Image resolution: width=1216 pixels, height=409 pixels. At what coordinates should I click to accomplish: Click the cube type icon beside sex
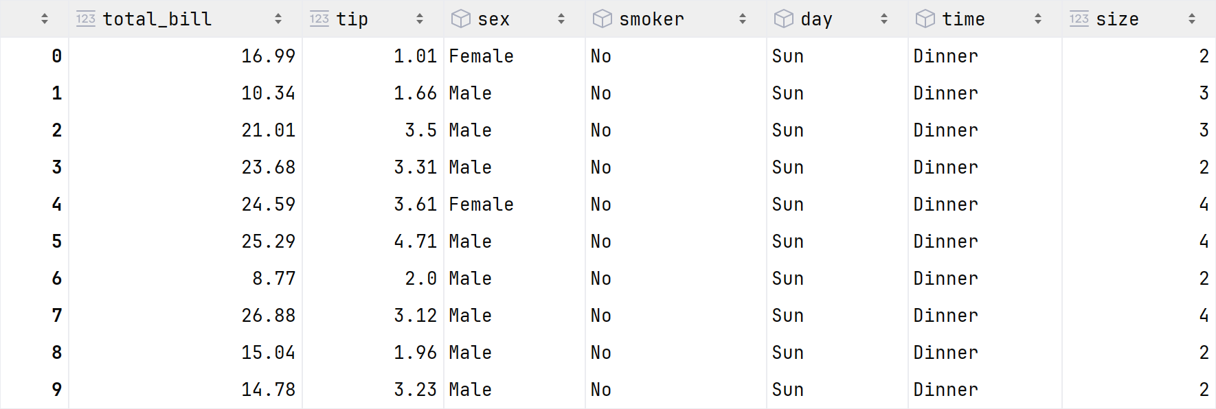(460, 19)
